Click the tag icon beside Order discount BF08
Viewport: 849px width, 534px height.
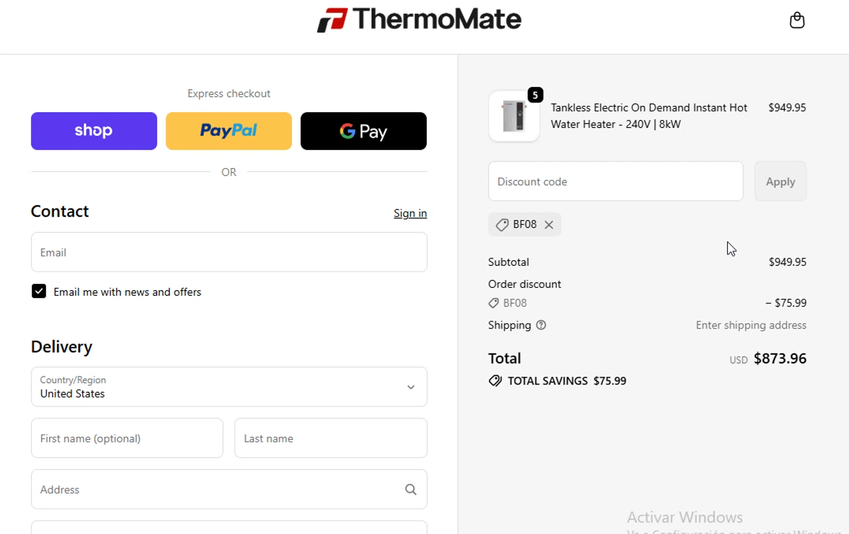click(494, 303)
